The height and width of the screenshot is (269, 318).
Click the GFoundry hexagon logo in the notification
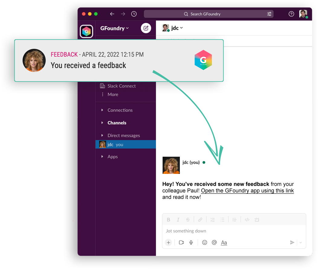[x=203, y=60]
